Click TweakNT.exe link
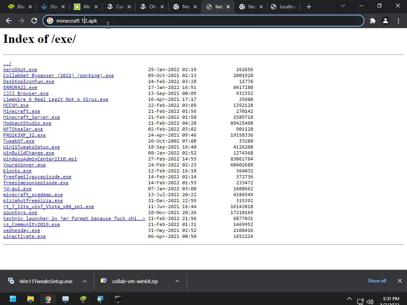 19,141
